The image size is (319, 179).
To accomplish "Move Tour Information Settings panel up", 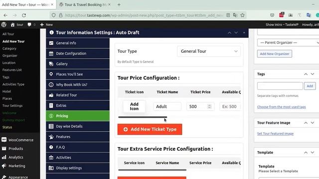I will [x=229, y=33].
